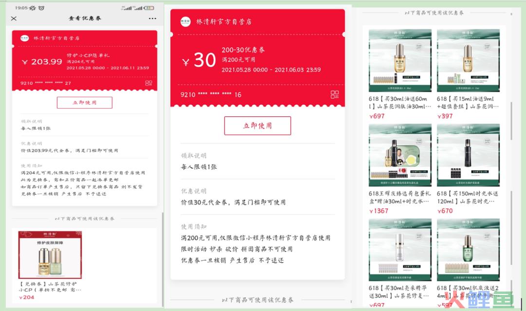Select the coupon code ending in 27

point(46,83)
